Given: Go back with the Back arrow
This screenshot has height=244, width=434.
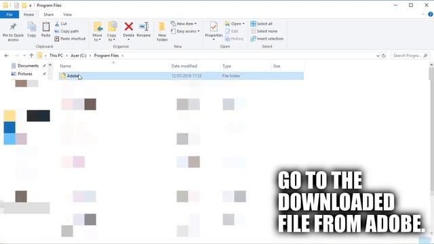Looking at the screenshot, I should click(x=6, y=56).
